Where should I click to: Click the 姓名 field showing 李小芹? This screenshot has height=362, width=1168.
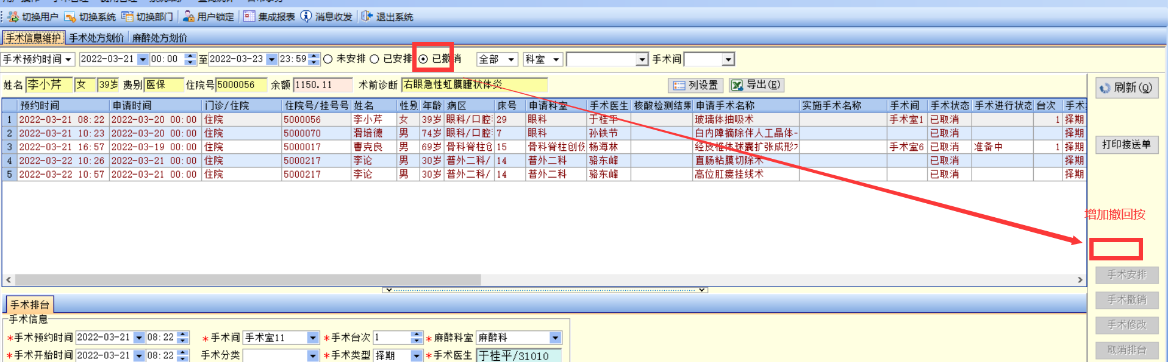(x=49, y=85)
